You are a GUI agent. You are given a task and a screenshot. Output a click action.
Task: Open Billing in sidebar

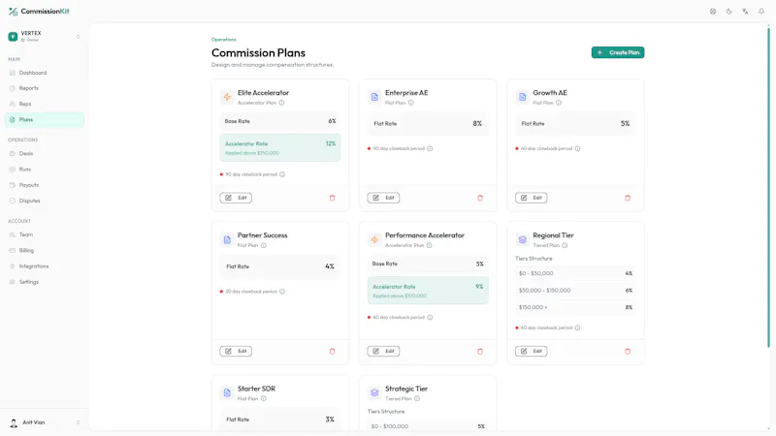point(44,251)
